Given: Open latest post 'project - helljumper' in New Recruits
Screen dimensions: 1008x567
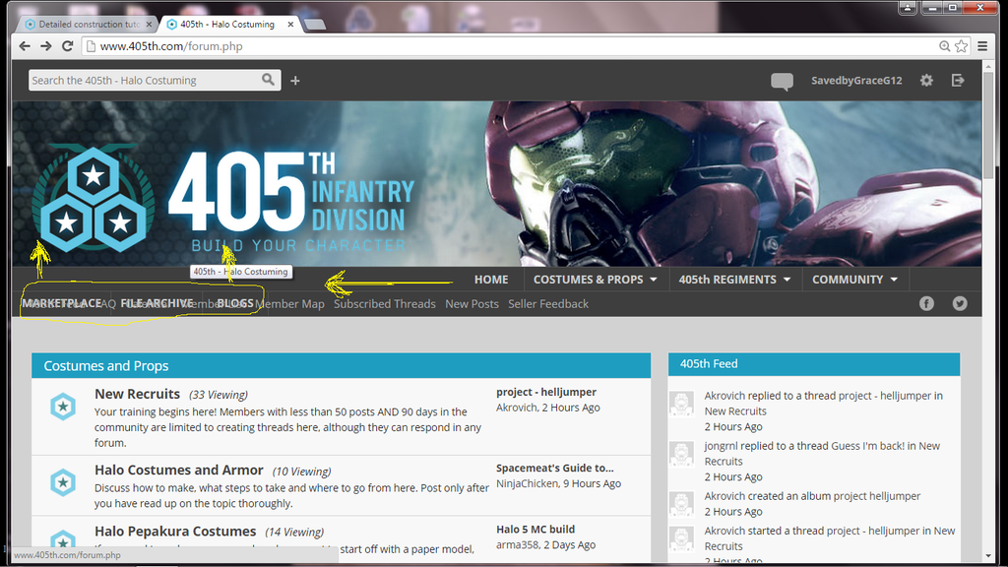Looking at the screenshot, I should point(545,392).
